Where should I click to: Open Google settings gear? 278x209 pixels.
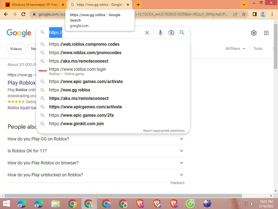point(254,33)
